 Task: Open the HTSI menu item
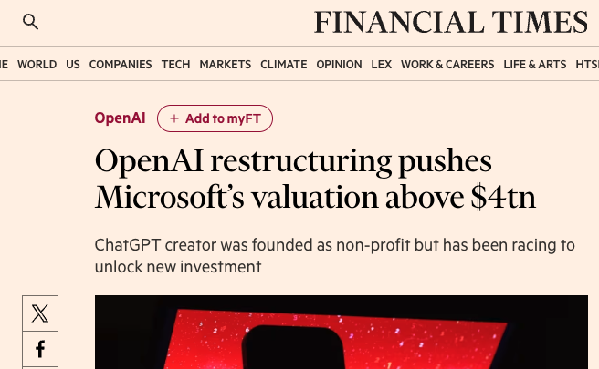(x=587, y=64)
